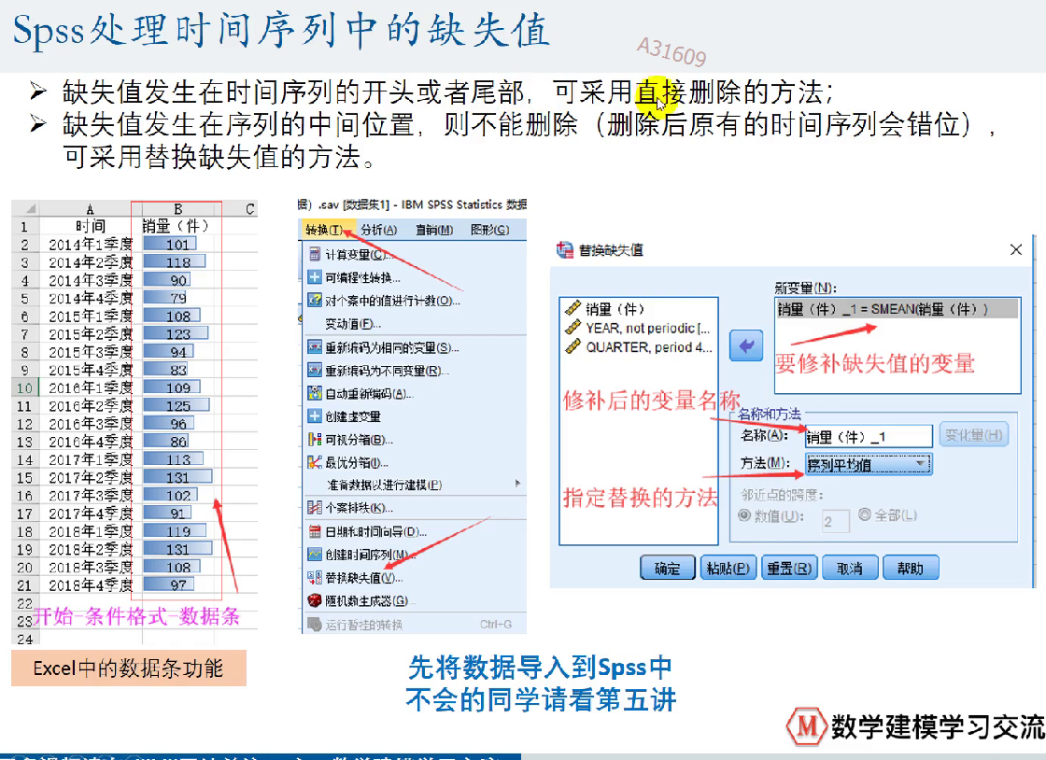This screenshot has width=1046, height=760.
Task: Click the 计算变量 calculator icon
Action: (315, 255)
